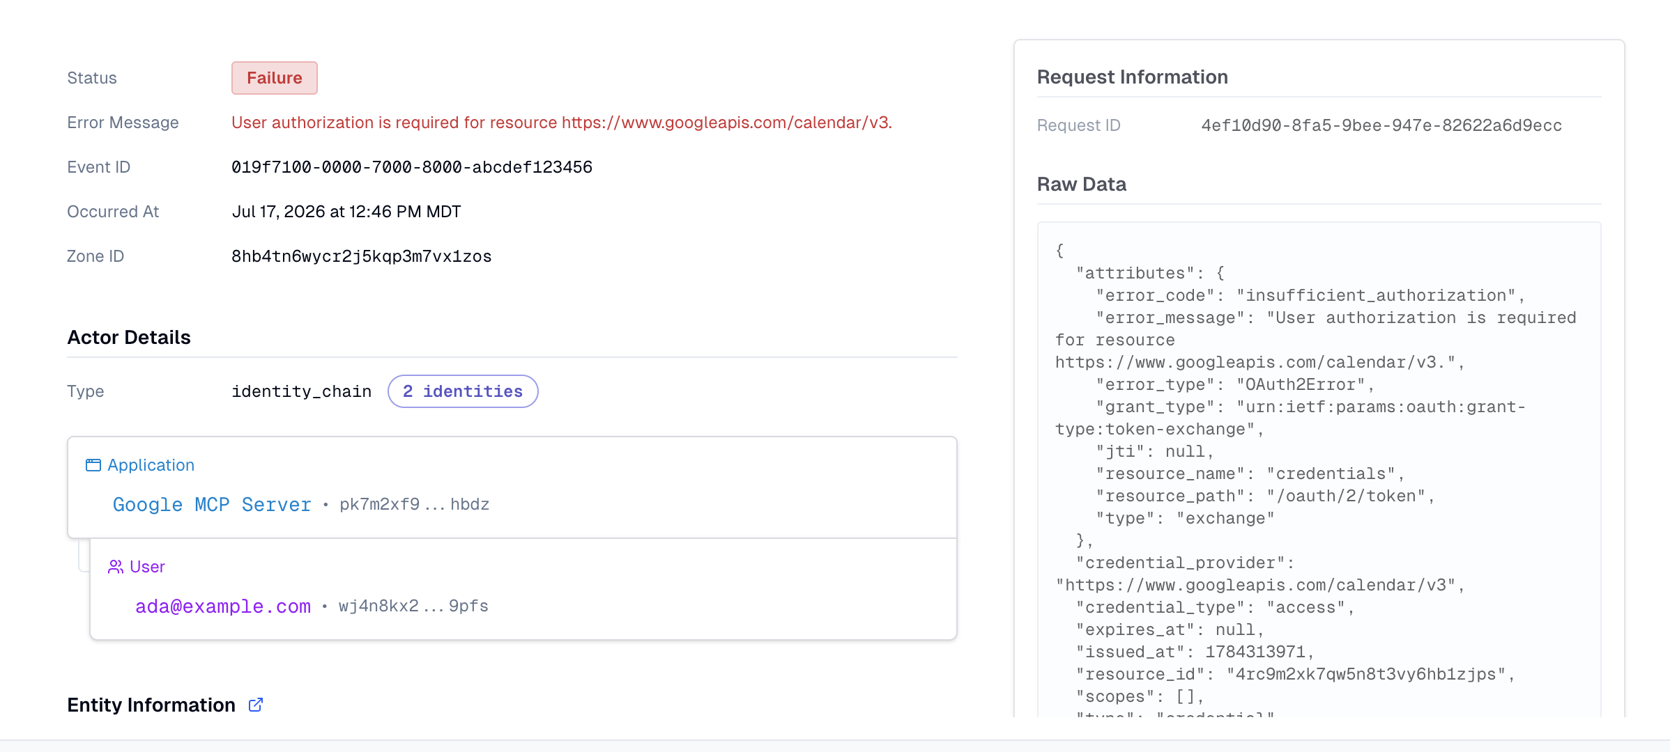Click the "resource_path": "/oauth/2/token" line
The image size is (1670, 752).
[x=1265, y=496]
